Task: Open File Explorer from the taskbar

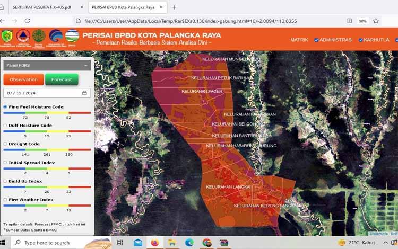Action: (172, 243)
